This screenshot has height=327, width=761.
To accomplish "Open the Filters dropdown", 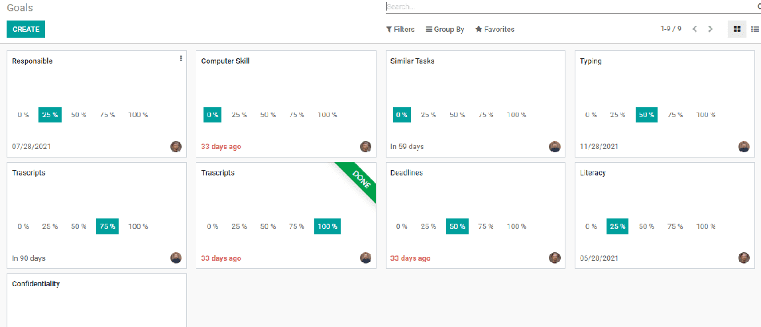I will 400,29.
